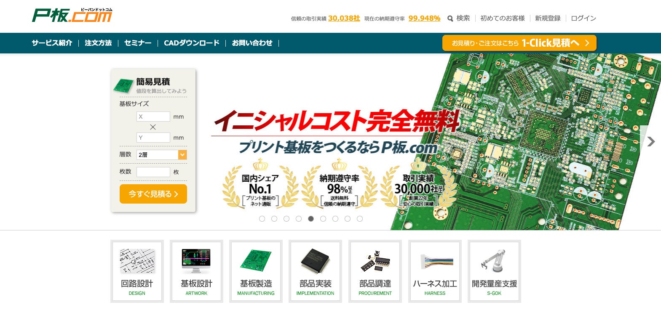Select the seventh carousel slide dot
Screen dimensions: 661x310
(x=335, y=219)
